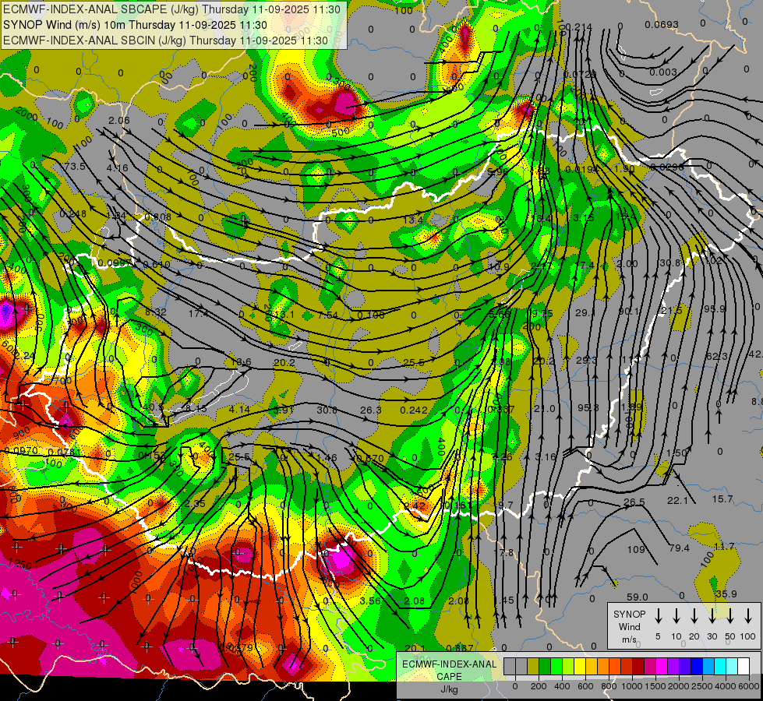This screenshot has width=763, height=701.
Task: Pick the white swatch above 6000
Action: [x=744, y=667]
